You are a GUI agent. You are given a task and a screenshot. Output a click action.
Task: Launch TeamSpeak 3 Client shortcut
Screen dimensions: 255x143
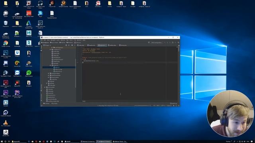coord(6,73)
